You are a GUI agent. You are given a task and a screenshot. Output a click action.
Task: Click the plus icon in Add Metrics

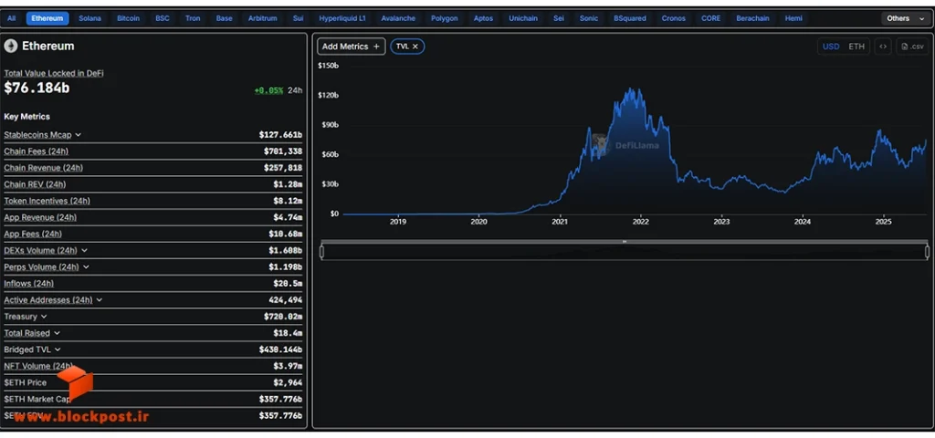376,47
